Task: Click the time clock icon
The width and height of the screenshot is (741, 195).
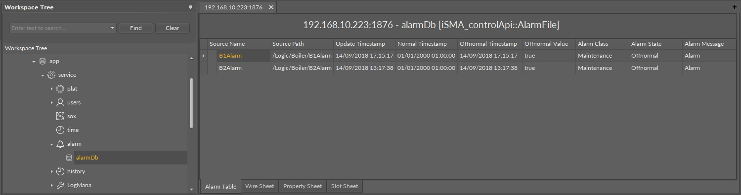Action: [x=60, y=130]
